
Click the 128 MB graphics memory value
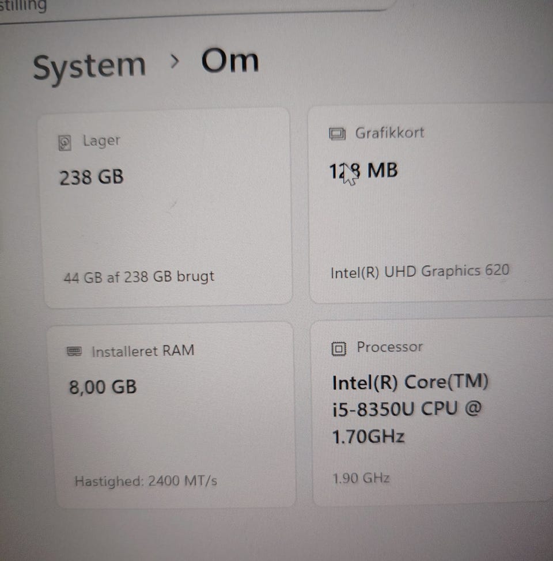click(363, 171)
